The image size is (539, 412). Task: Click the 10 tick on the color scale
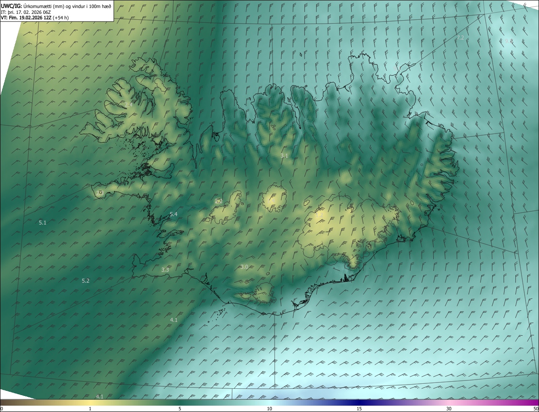click(x=269, y=409)
